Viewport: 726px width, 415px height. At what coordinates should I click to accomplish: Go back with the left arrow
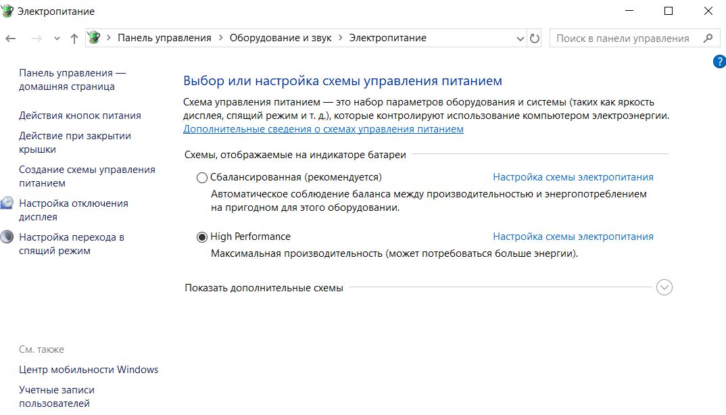[x=11, y=39]
